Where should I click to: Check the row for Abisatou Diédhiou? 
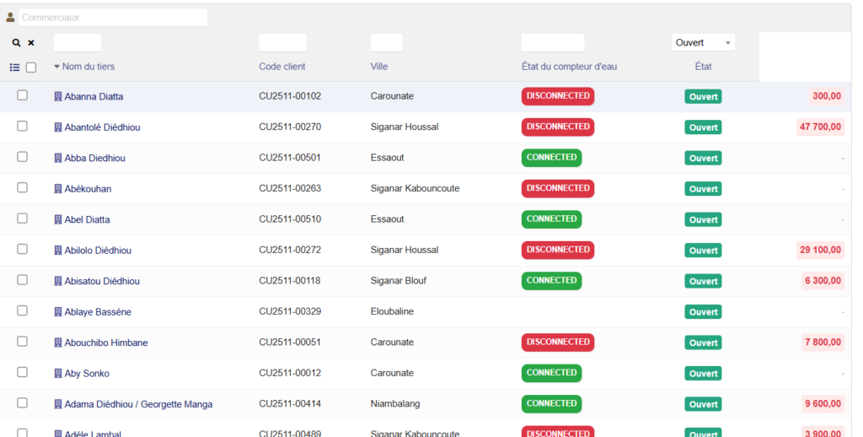click(x=22, y=280)
